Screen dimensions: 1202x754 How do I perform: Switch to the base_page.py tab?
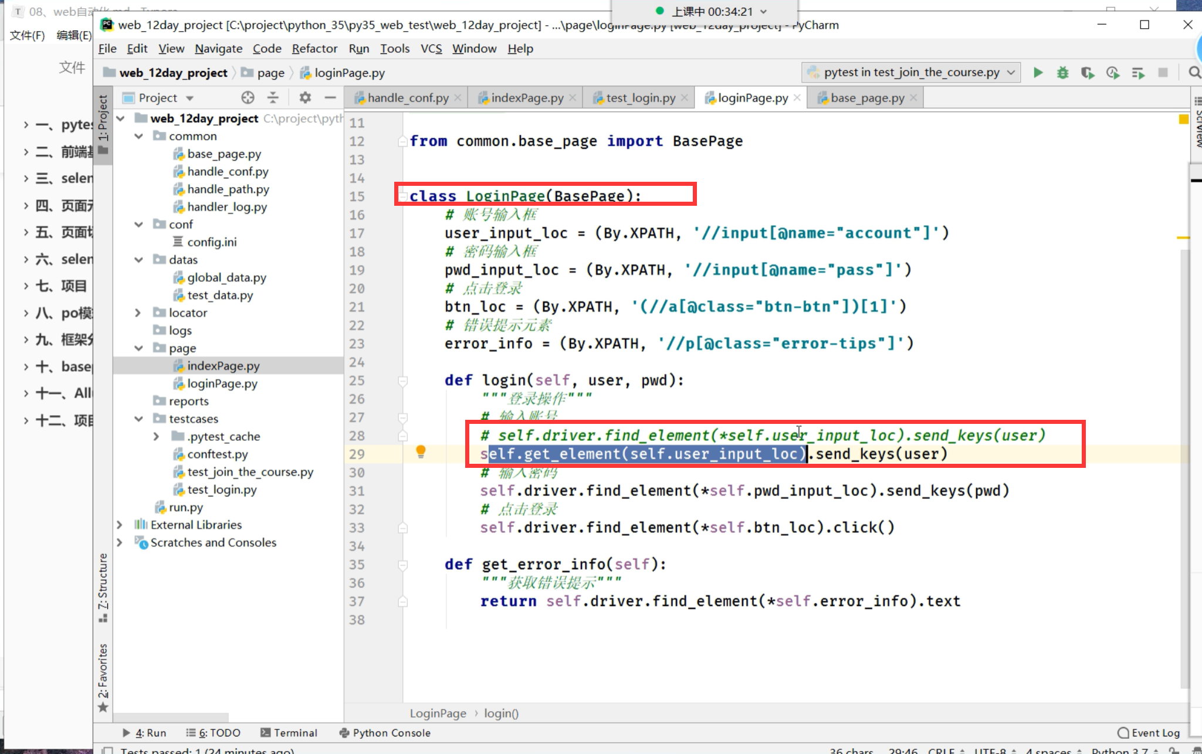click(x=866, y=98)
